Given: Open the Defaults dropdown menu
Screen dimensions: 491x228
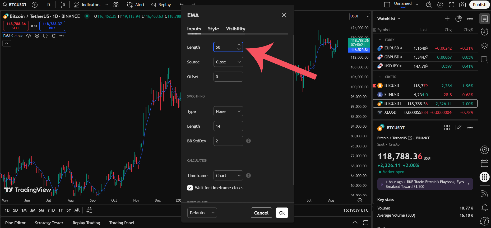Looking at the screenshot, I should (x=202, y=213).
